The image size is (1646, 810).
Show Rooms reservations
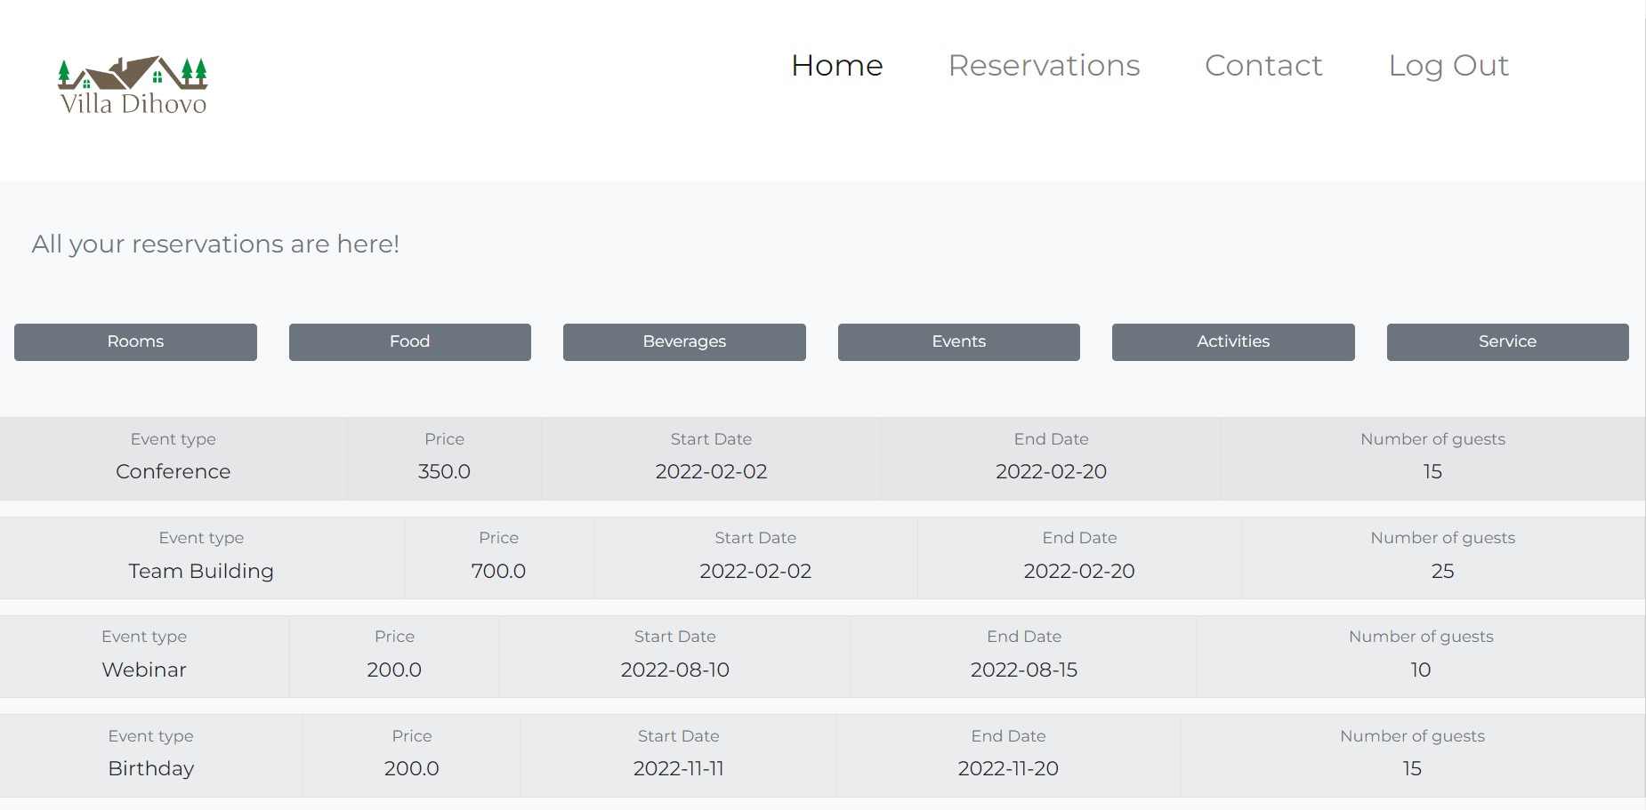(135, 342)
